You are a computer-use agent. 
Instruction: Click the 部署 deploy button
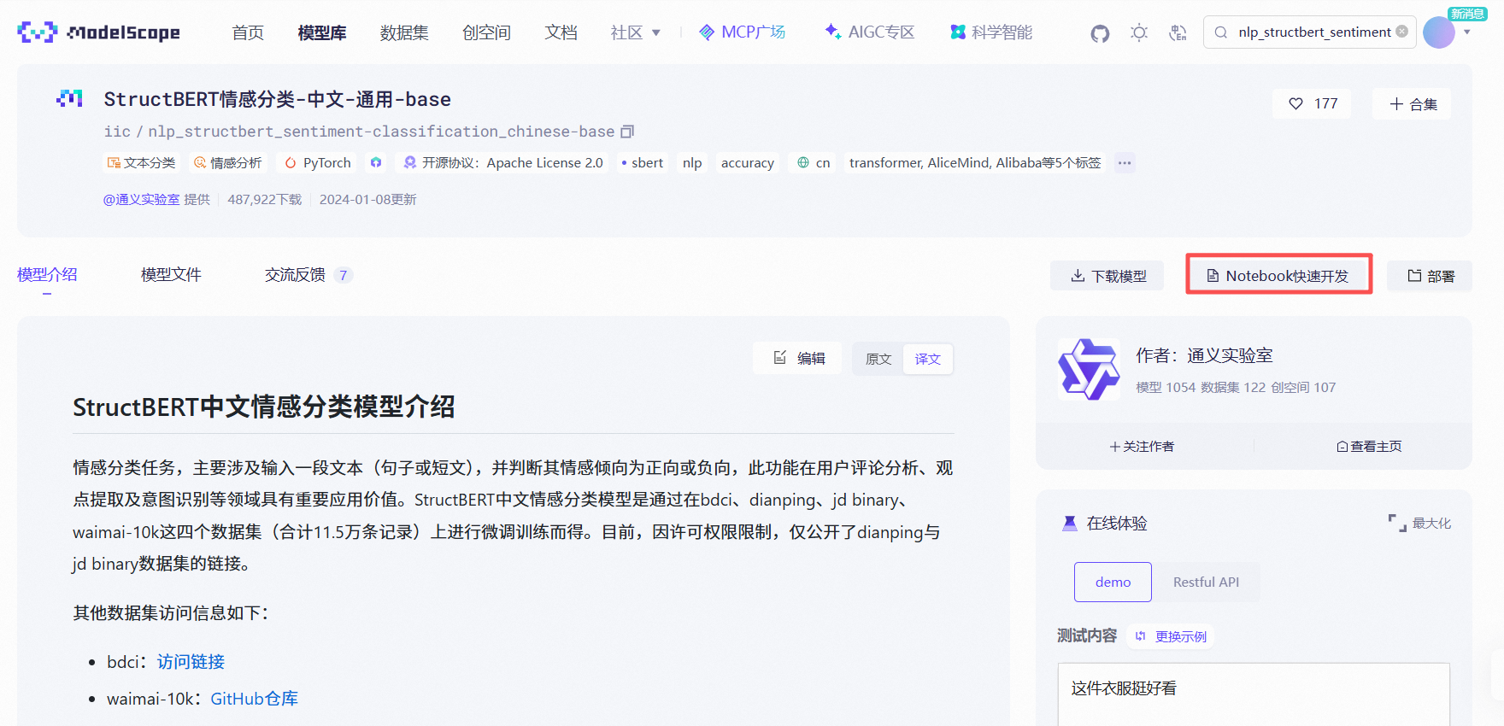[1431, 276]
